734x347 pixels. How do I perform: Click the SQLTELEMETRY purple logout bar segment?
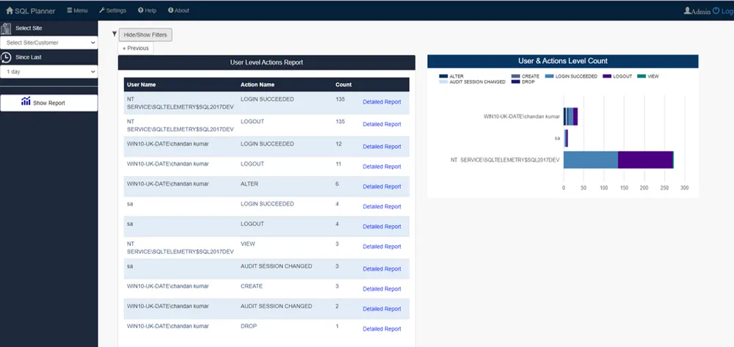pyautogui.click(x=645, y=160)
